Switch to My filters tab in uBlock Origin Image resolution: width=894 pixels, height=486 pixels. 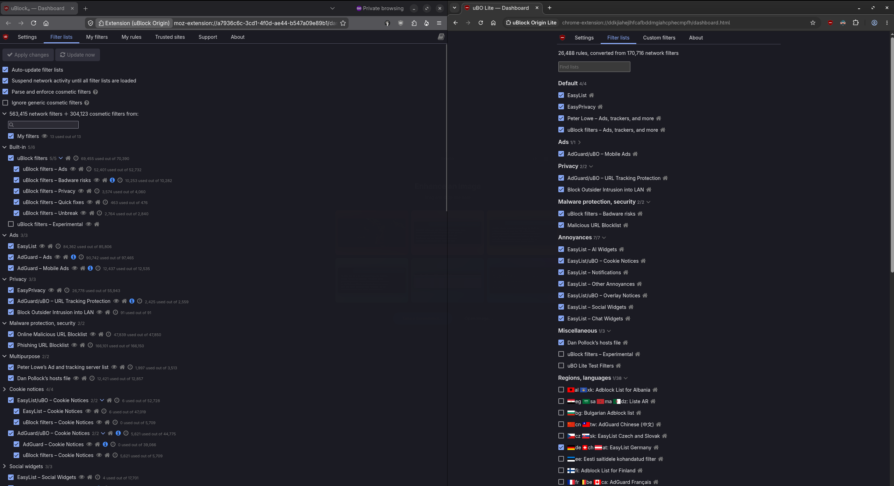[x=97, y=37]
